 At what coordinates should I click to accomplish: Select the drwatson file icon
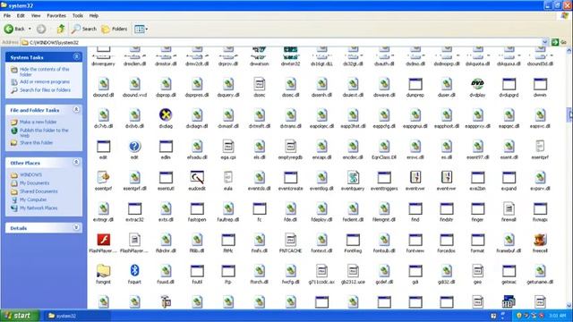pyautogui.click(x=259, y=53)
